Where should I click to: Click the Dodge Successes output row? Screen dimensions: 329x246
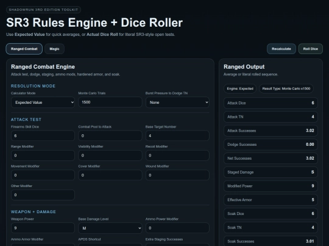[x=271, y=145]
